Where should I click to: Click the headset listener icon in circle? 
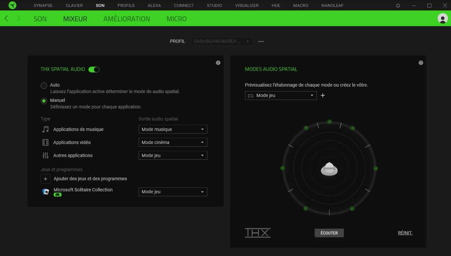pyautogui.click(x=329, y=169)
